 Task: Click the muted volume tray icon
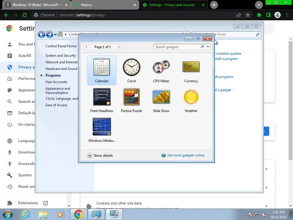click(x=264, y=215)
